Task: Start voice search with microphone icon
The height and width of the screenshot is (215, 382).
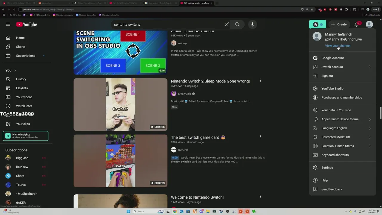Action: (x=252, y=24)
